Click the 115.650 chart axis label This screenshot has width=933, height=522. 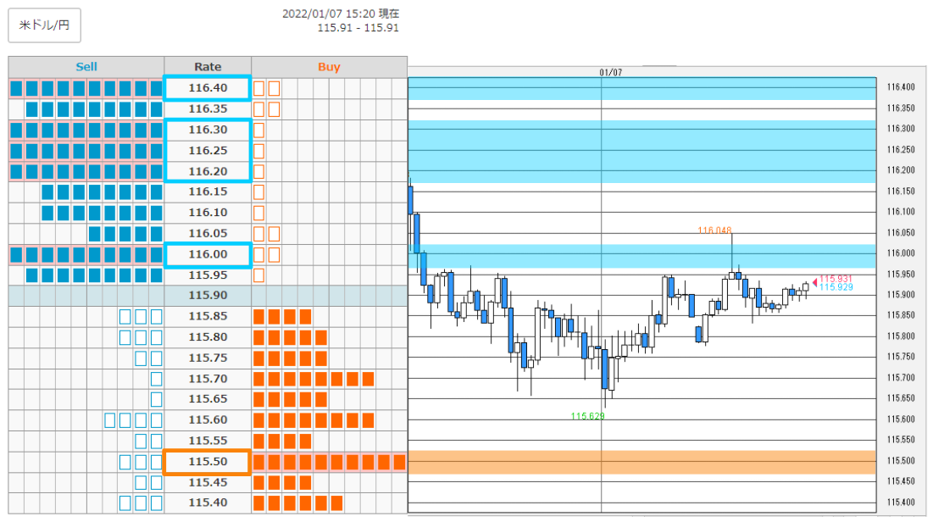coord(901,398)
